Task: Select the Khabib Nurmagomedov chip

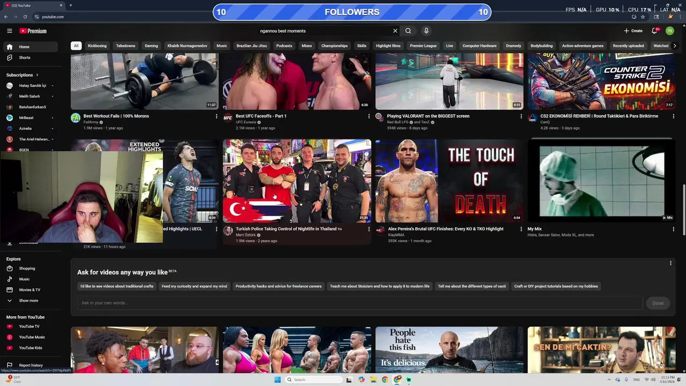Action: pyautogui.click(x=187, y=46)
